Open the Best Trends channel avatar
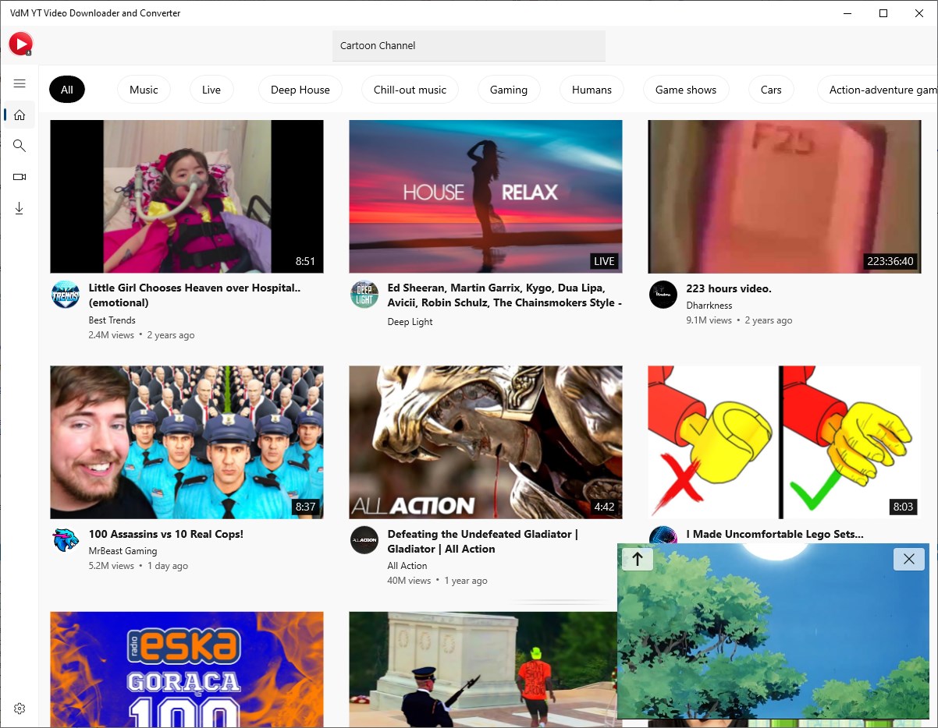The image size is (938, 728). (x=66, y=295)
